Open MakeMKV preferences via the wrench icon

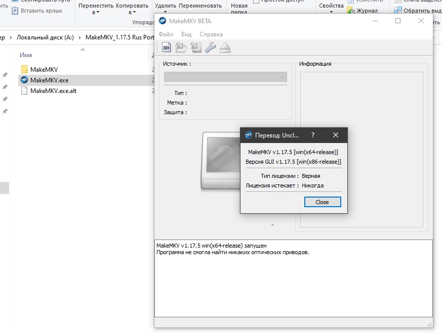point(210,47)
